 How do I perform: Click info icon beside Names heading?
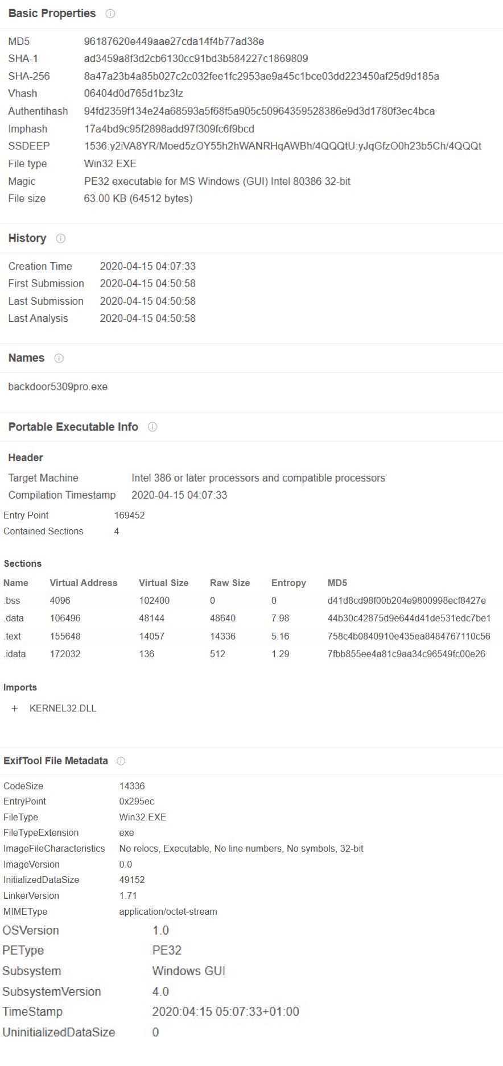(x=59, y=358)
